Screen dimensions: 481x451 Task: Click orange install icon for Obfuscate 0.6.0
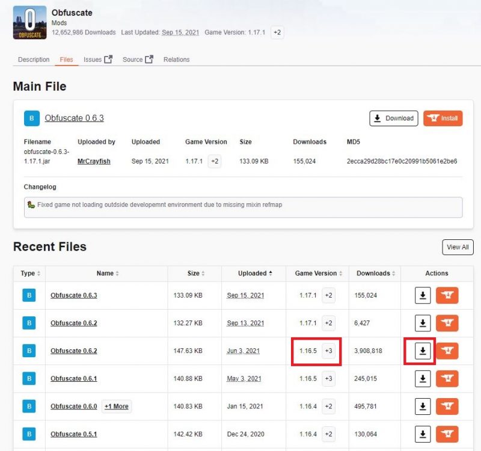coord(446,406)
